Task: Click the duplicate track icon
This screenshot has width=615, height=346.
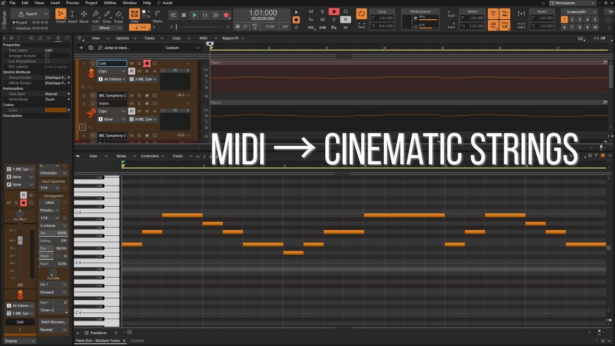Action: [91, 48]
